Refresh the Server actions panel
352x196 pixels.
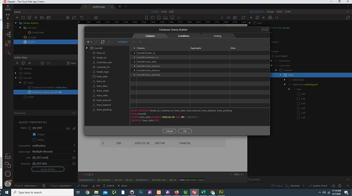pos(74,17)
